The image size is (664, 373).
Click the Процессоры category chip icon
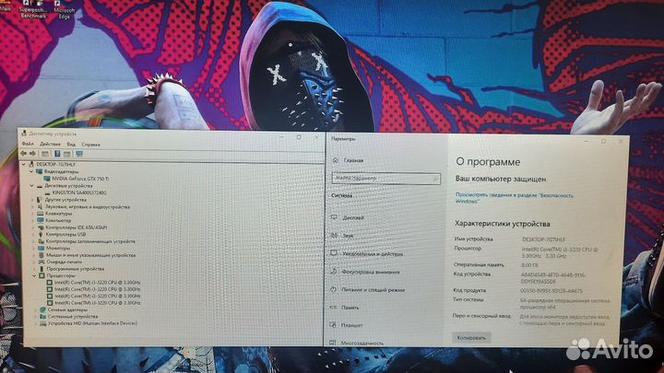tap(41, 275)
